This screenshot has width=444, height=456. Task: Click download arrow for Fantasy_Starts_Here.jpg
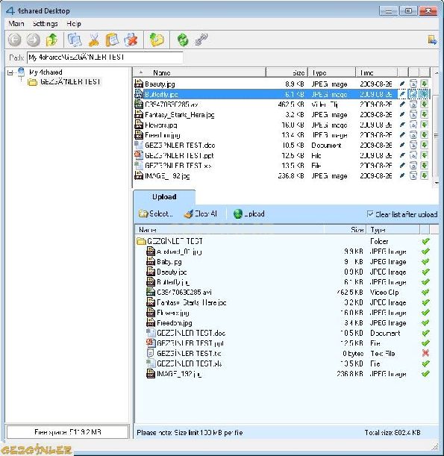coord(425,115)
